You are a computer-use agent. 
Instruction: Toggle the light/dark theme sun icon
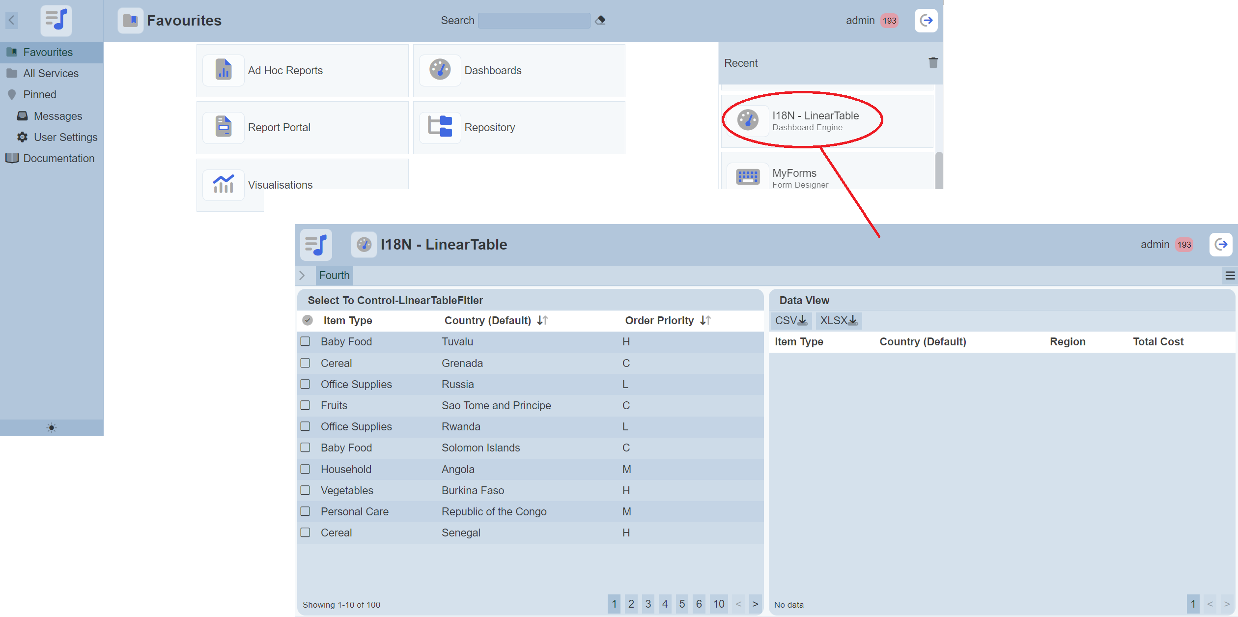pos(52,428)
